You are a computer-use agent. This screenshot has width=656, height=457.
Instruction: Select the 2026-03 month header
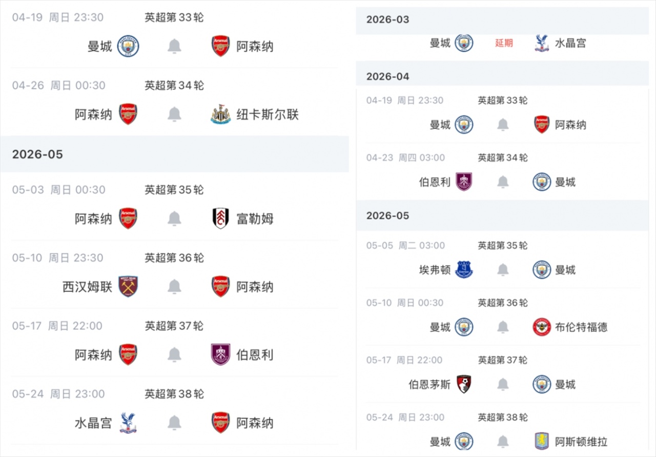388,19
